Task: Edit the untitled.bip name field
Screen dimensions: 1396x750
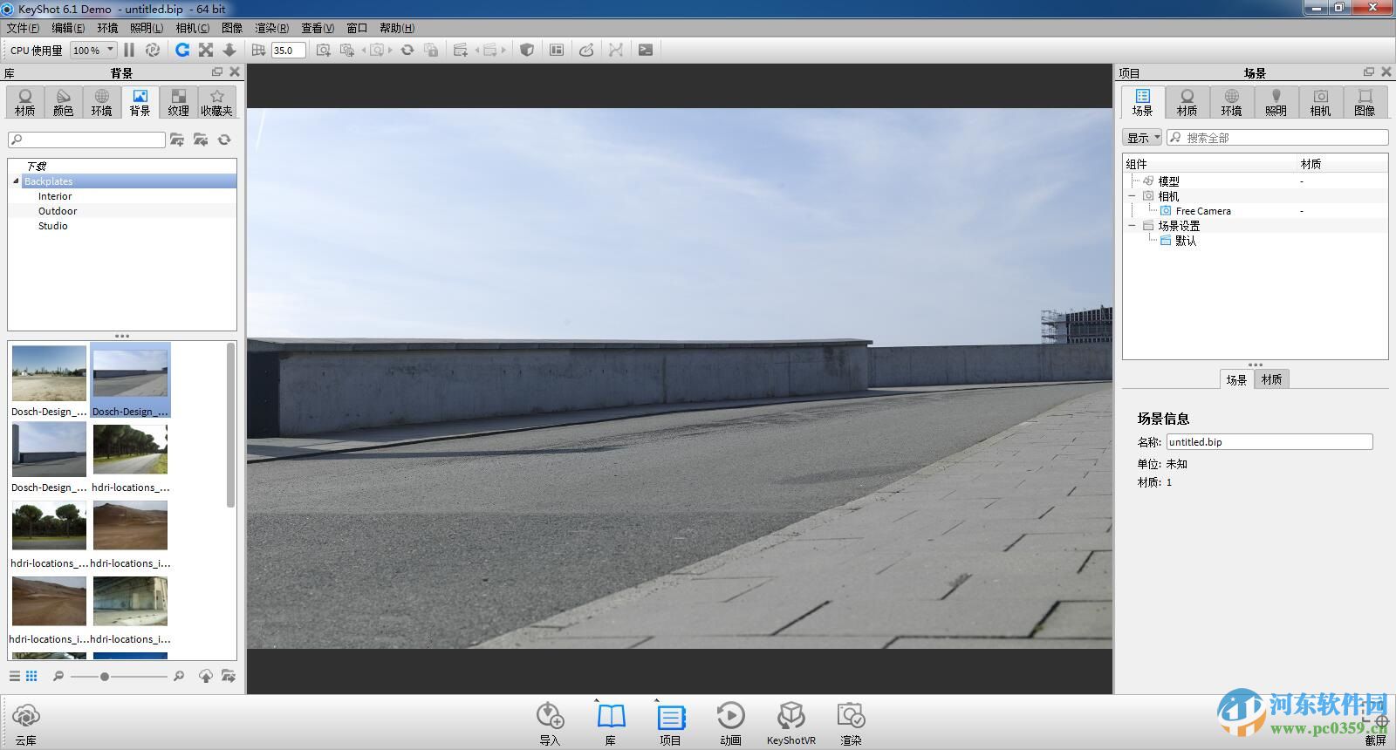Action: (x=1269, y=442)
